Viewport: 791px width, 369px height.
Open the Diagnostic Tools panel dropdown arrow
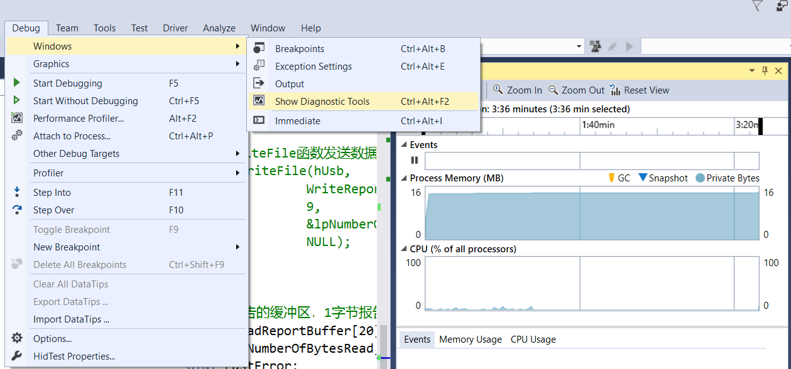point(752,71)
